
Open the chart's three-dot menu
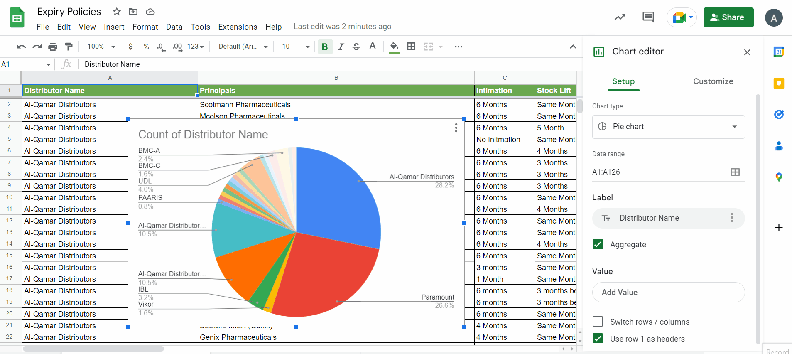point(456,128)
